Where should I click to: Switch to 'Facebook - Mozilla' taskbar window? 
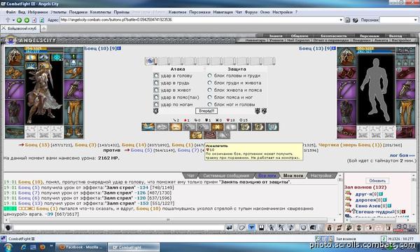[82, 247]
